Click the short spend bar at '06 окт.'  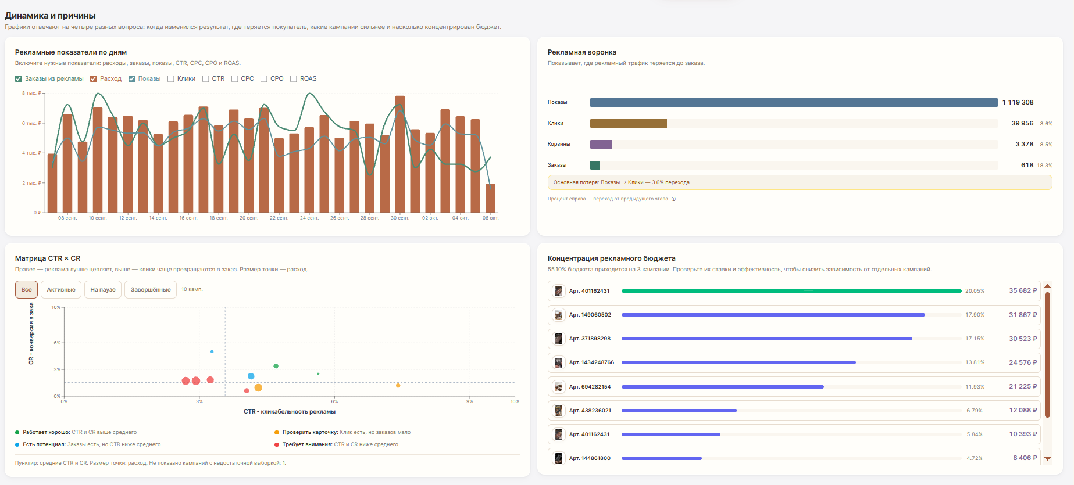(x=491, y=199)
